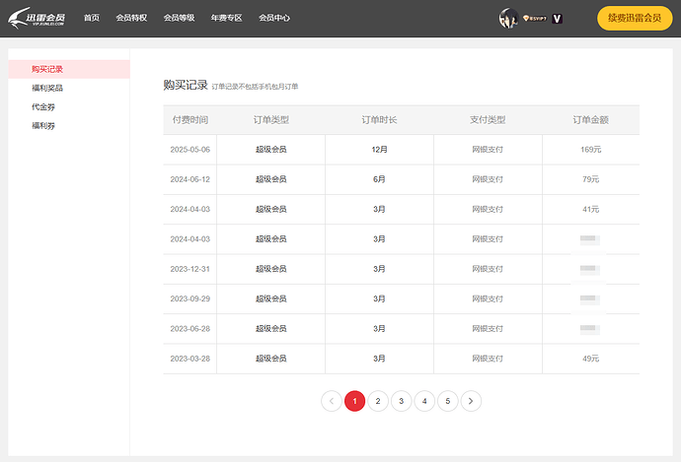
Task: Click 3月 in the 2023-12-31 row
Action: click(379, 269)
